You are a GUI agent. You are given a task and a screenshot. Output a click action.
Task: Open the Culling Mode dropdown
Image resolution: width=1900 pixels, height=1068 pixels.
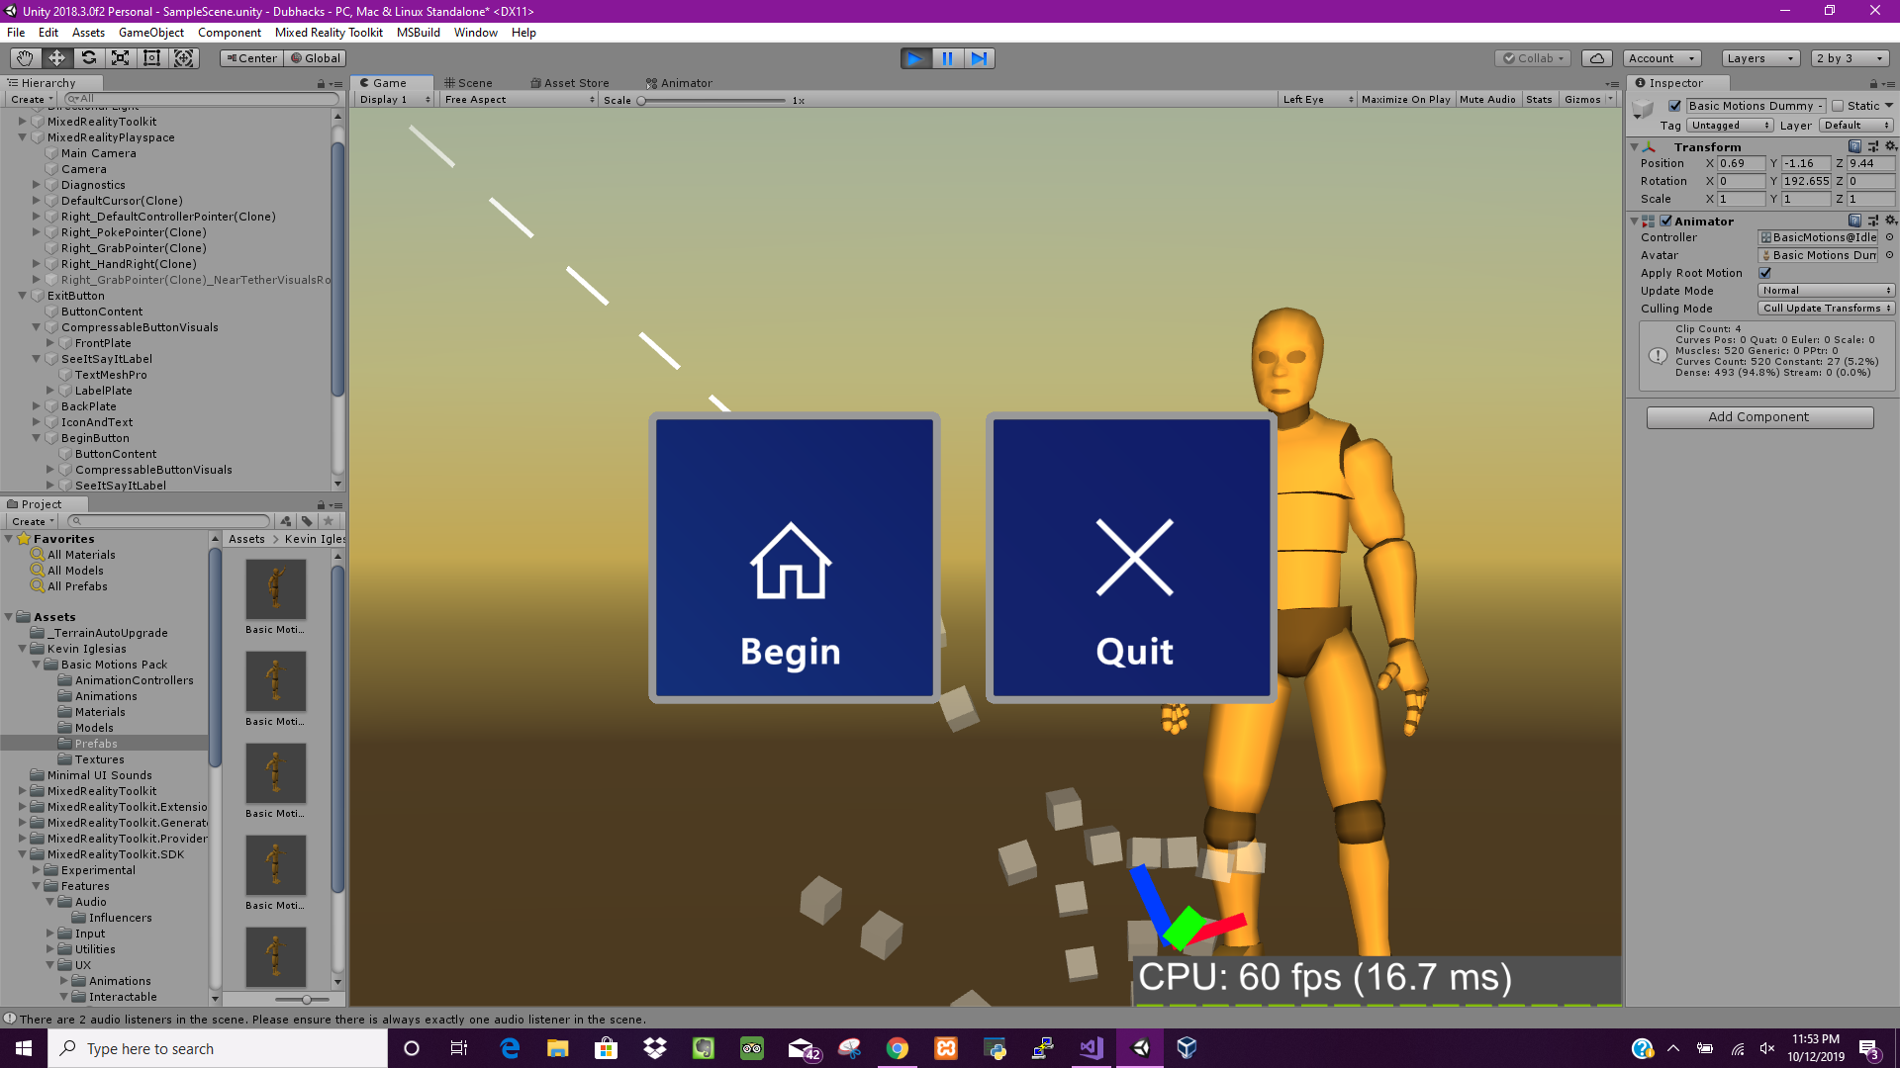[1826, 309]
